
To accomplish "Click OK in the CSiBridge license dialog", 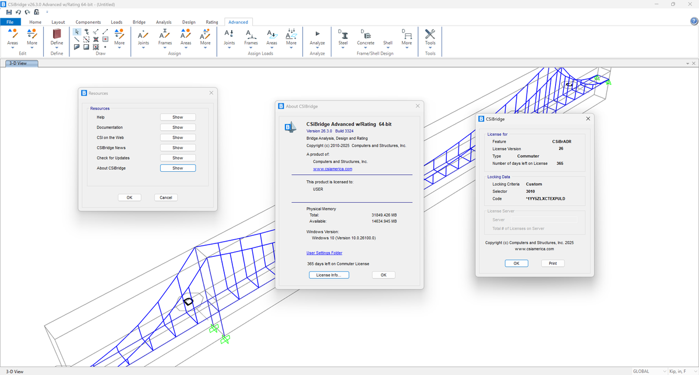I will (x=516, y=263).
